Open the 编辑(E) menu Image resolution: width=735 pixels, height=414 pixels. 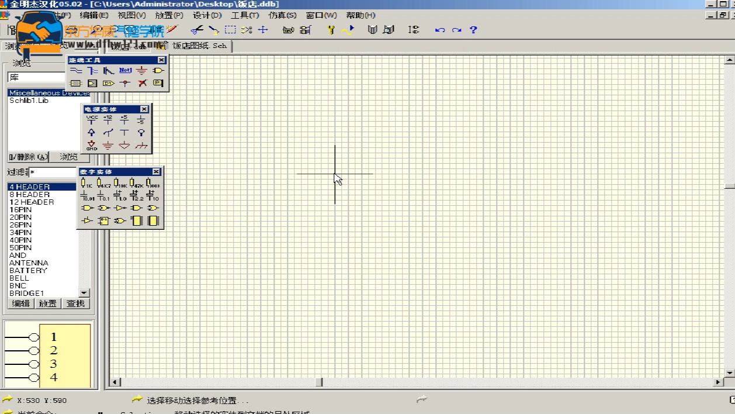tap(94, 15)
